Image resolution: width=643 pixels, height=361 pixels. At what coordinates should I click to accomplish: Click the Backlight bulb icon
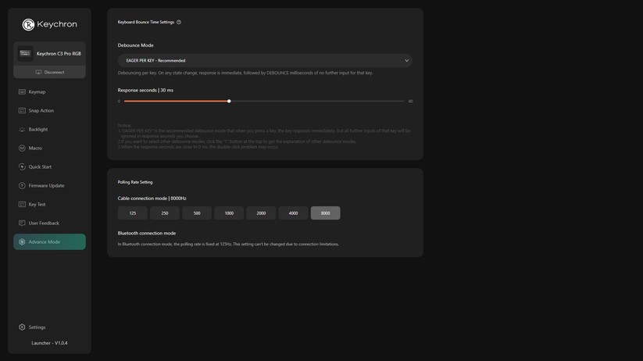(22, 130)
